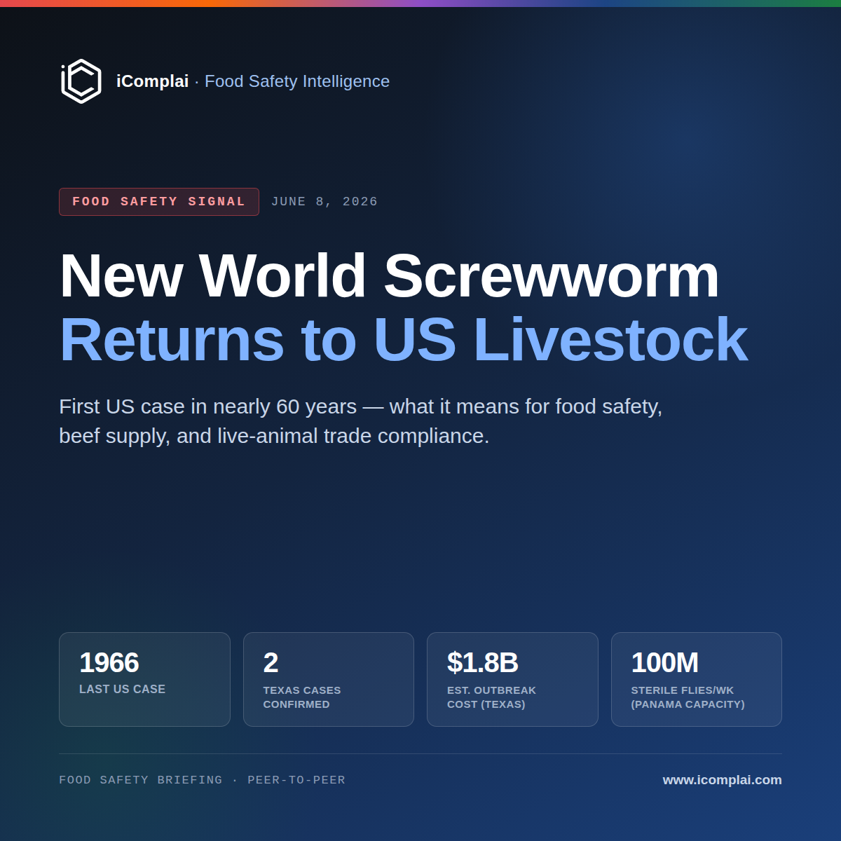
Task: Open the www.icomplai.com link
Action: (723, 780)
